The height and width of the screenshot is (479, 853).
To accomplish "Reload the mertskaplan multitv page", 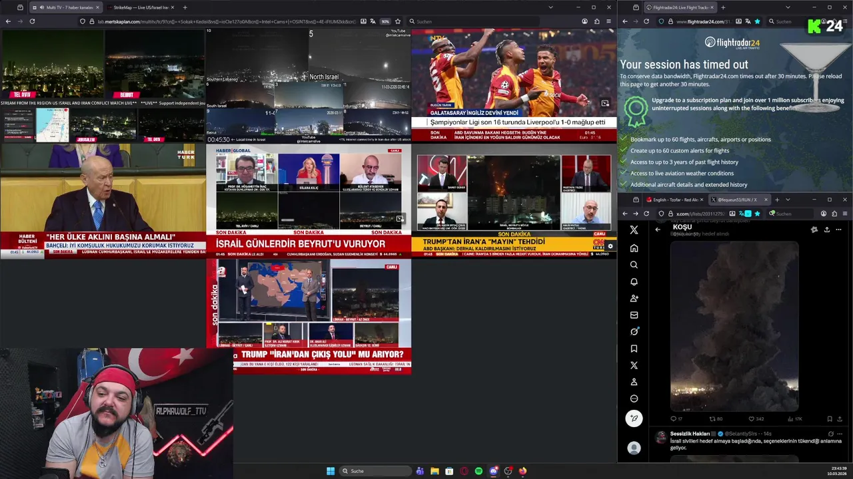I will click(32, 21).
